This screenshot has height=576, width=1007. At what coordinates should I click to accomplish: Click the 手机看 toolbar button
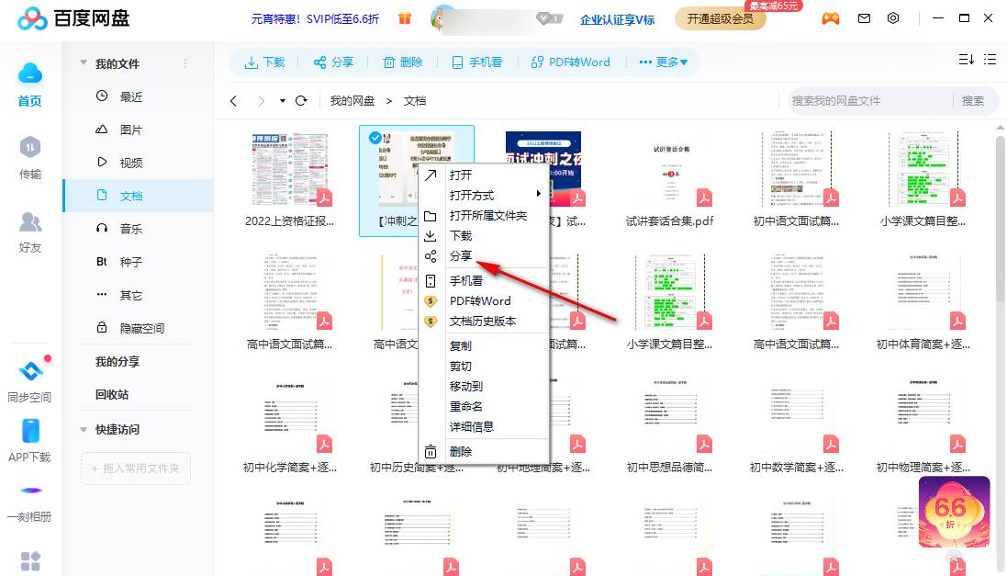click(x=476, y=62)
